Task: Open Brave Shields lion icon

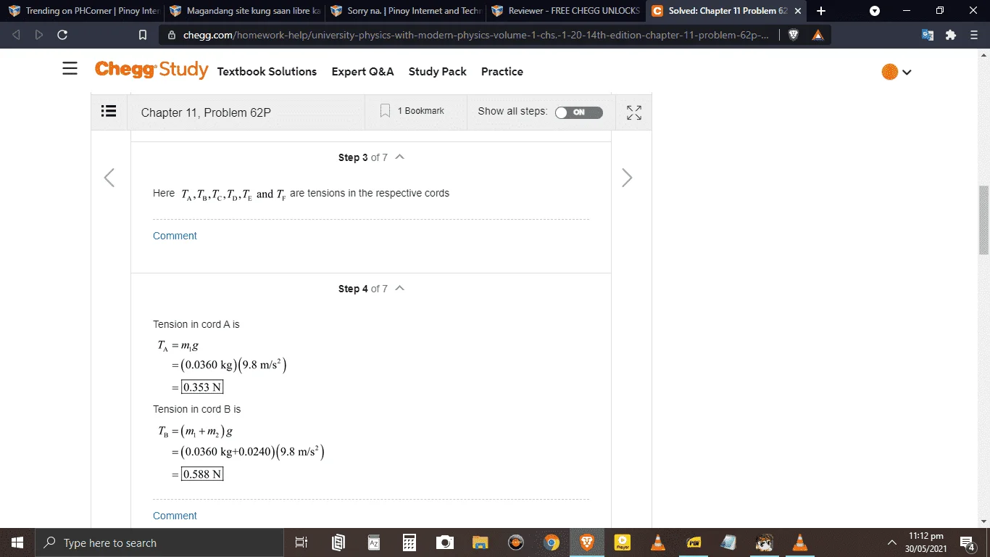Action: click(793, 35)
